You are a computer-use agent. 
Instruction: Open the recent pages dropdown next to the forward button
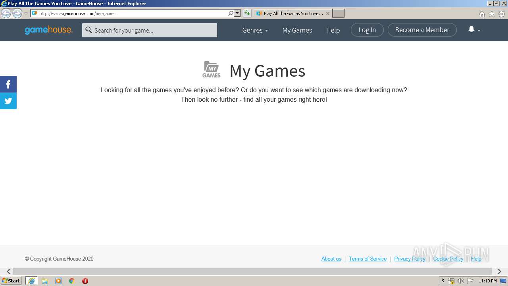point(26,14)
